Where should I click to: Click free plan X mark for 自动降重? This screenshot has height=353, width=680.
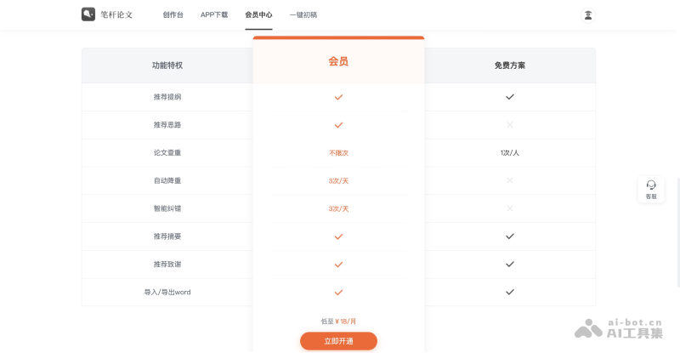point(510,180)
